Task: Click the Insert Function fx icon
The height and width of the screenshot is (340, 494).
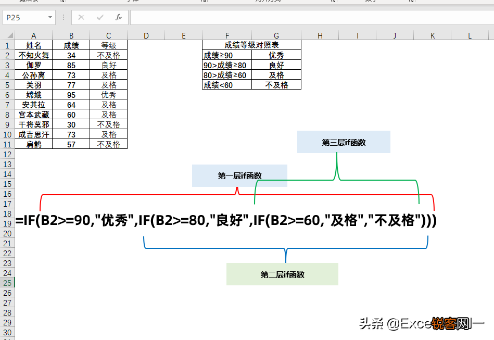Action: [119, 17]
